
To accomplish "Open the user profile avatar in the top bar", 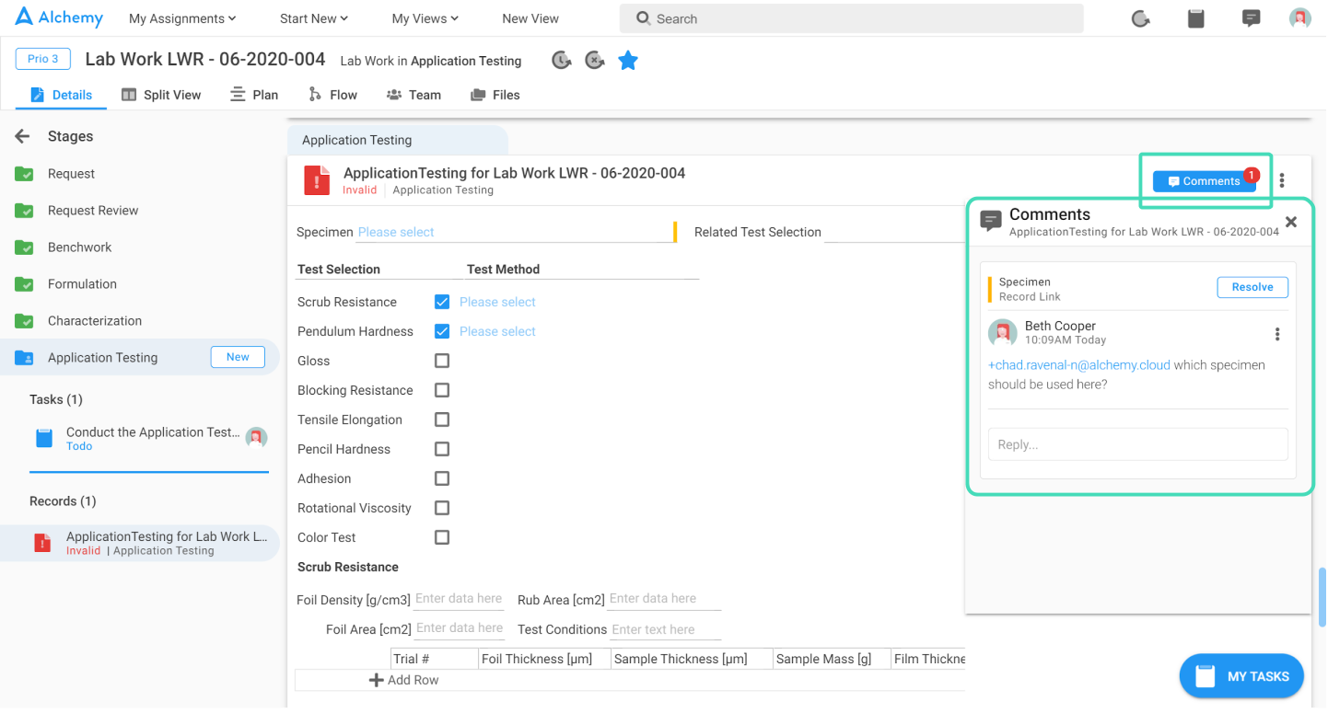I will coord(1300,18).
